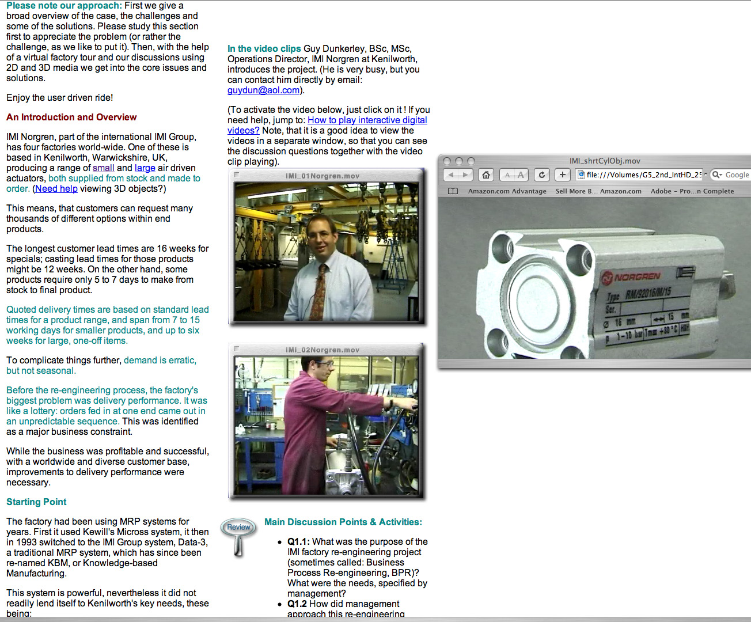Open the Adobe - Pro…n Complete bookmark

click(x=692, y=191)
